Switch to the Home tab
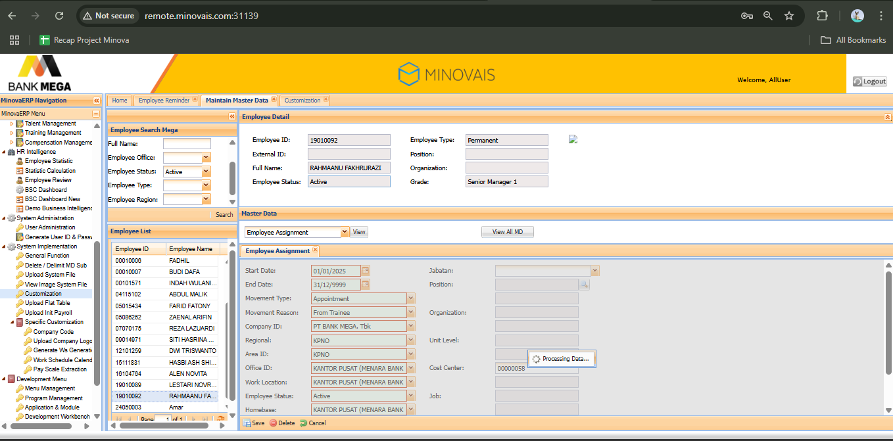893x441 pixels. [x=119, y=101]
